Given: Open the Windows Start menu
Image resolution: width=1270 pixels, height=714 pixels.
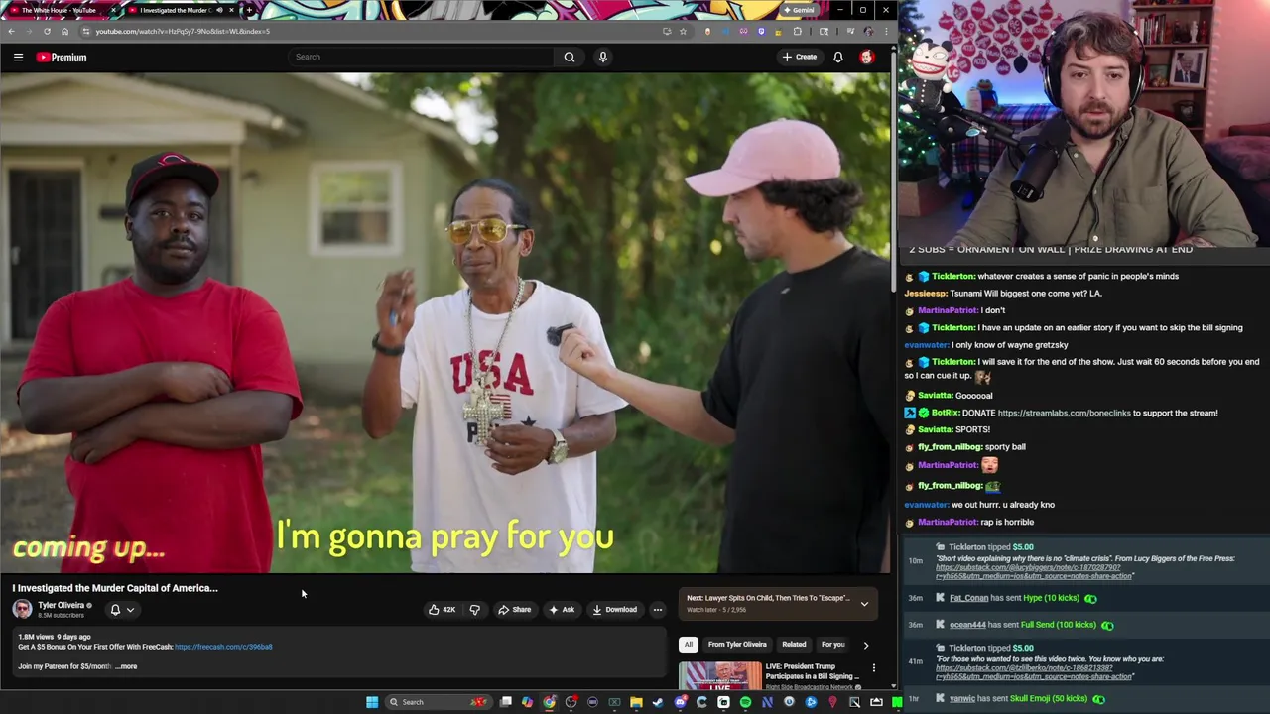Looking at the screenshot, I should pos(372,702).
